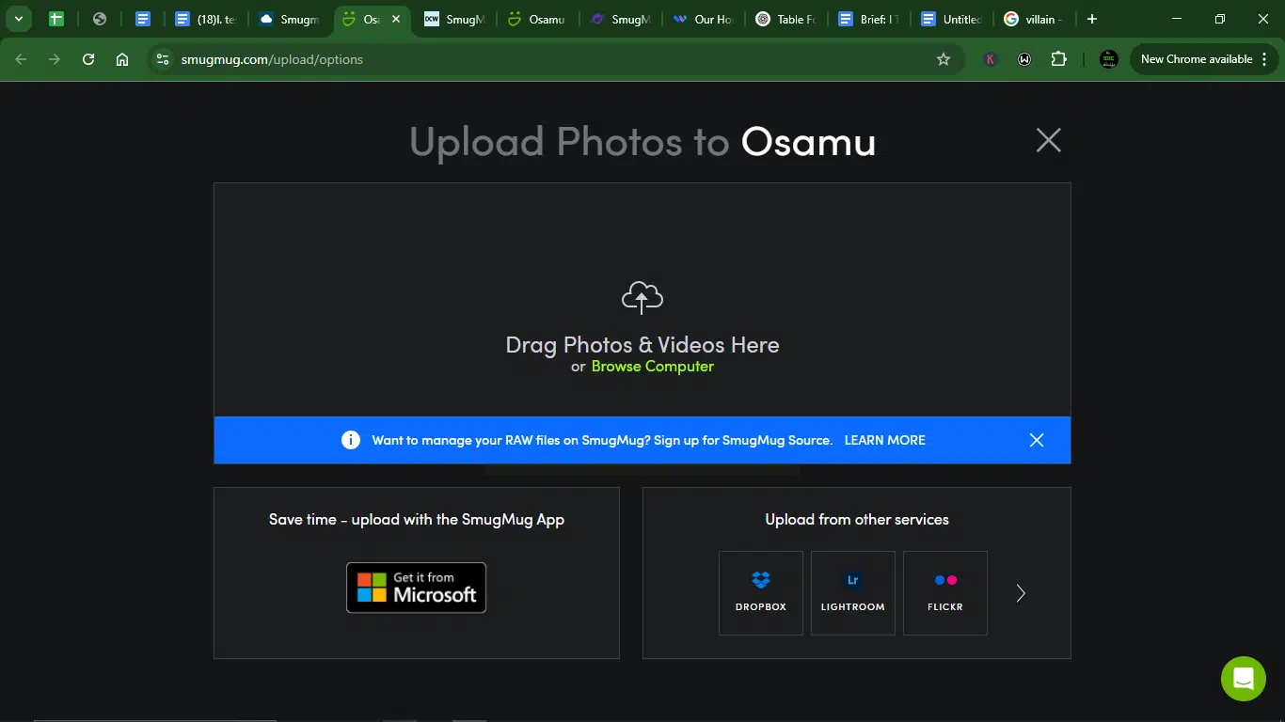Viewport: 1285px width, 722px height.
Task: Choose Lightroom upload service
Action: pyautogui.click(x=853, y=593)
